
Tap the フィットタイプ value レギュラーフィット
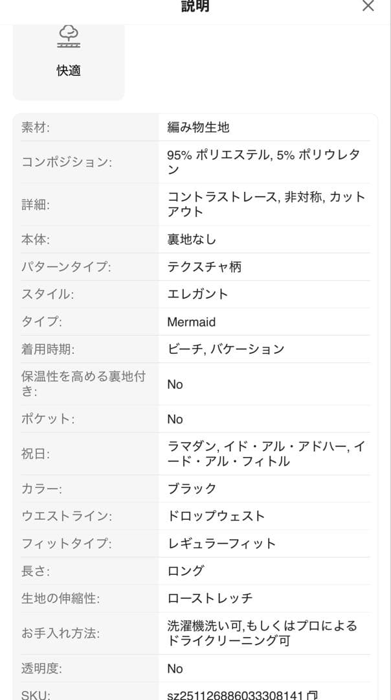(x=221, y=543)
